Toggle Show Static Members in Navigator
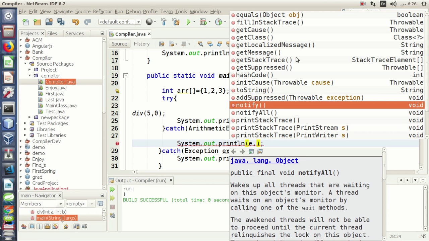The image size is (429, 241). (x=40, y=227)
